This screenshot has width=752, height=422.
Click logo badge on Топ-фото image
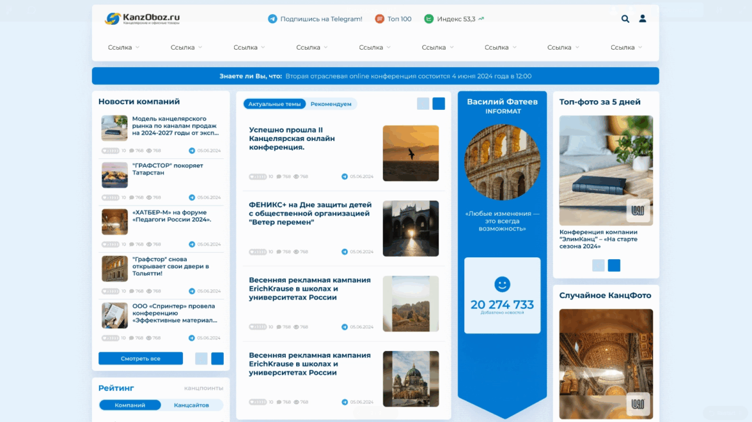pyautogui.click(x=638, y=210)
